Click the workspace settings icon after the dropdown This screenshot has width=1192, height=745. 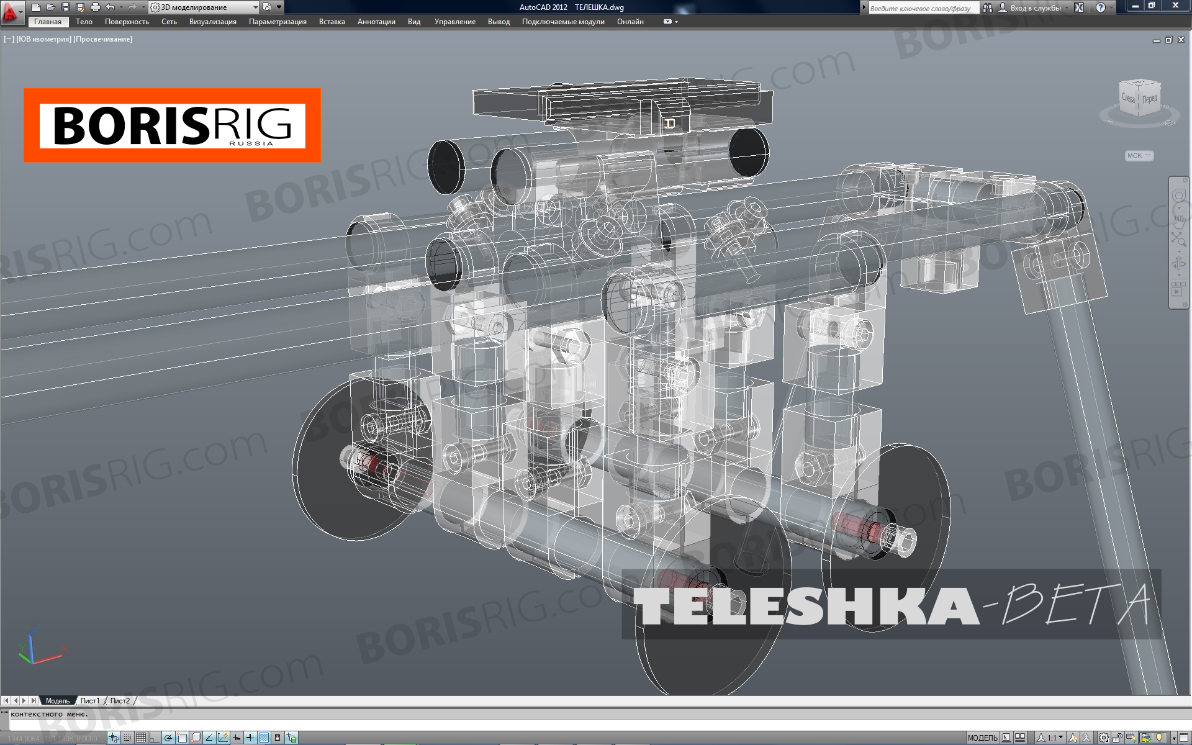pos(267,7)
